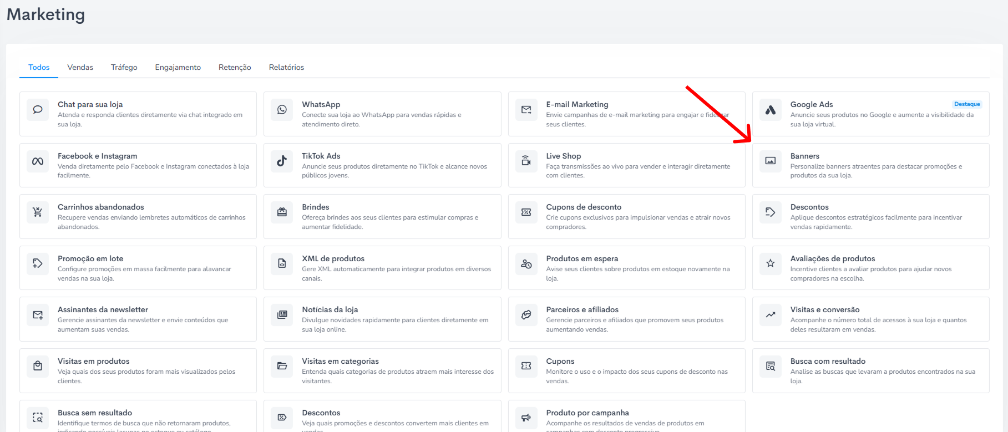Click the 'Marketing' page heading

point(45,14)
